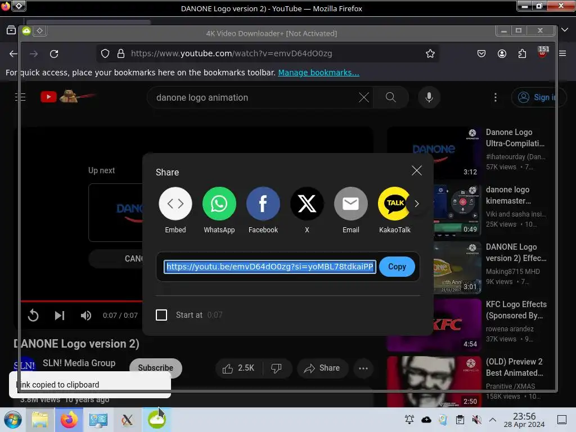Open the Extensions puzzle icon
This screenshot has height=432, width=576.
[x=522, y=53]
